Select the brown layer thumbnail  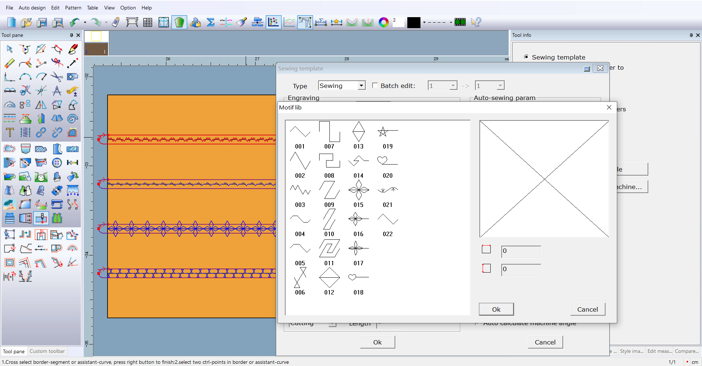pyautogui.click(x=96, y=49)
